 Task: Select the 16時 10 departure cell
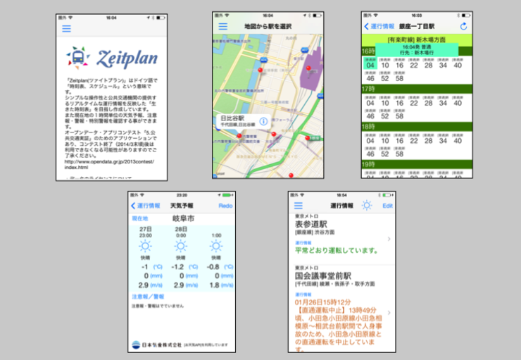click(x=385, y=63)
